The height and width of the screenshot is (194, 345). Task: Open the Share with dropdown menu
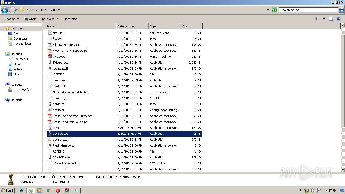[49, 19]
